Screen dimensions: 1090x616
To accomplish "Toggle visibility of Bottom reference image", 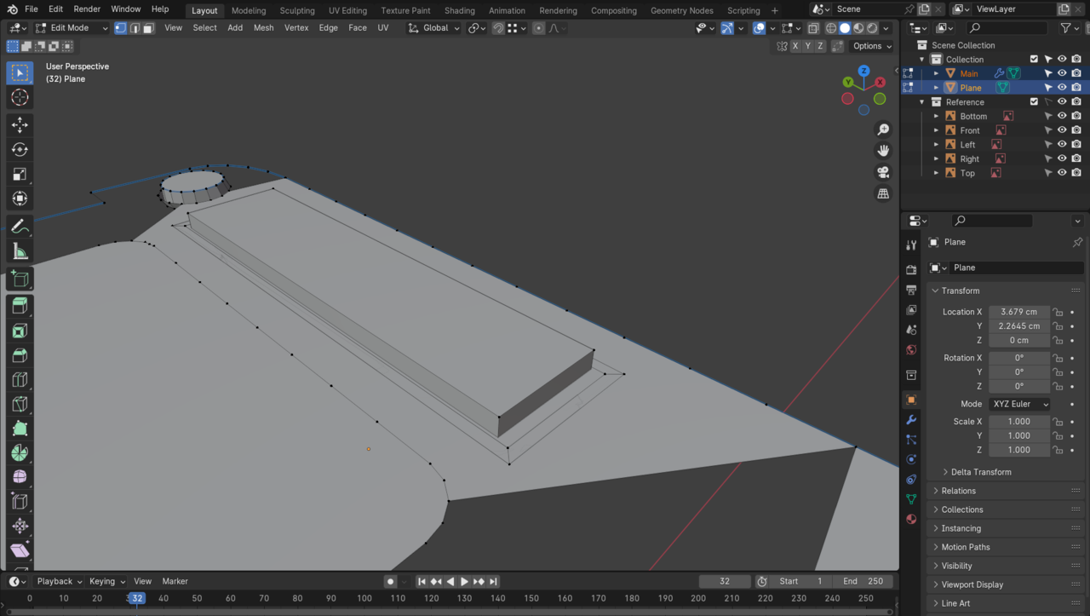I will click(x=1062, y=116).
